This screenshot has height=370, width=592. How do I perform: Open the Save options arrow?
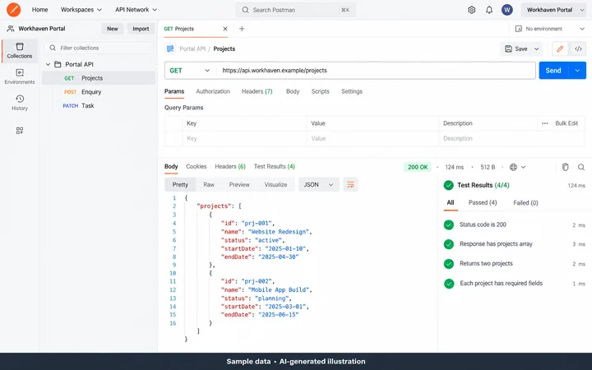click(x=536, y=49)
